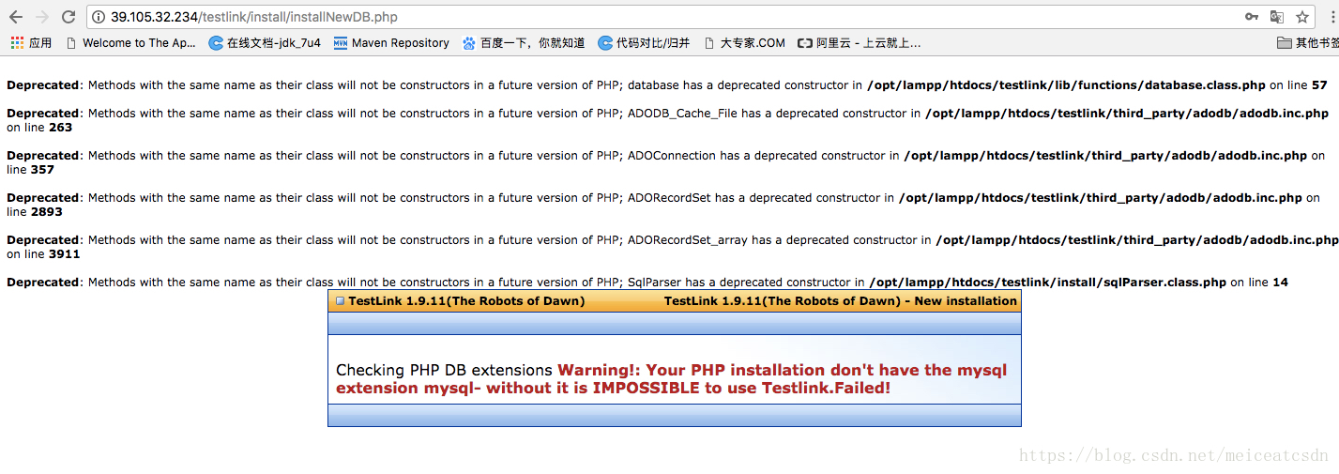Reload the page with the refresh icon
The width and height of the screenshot is (1339, 474).
coord(68,17)
